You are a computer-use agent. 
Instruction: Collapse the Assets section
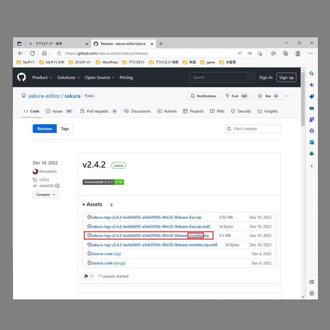92,204
